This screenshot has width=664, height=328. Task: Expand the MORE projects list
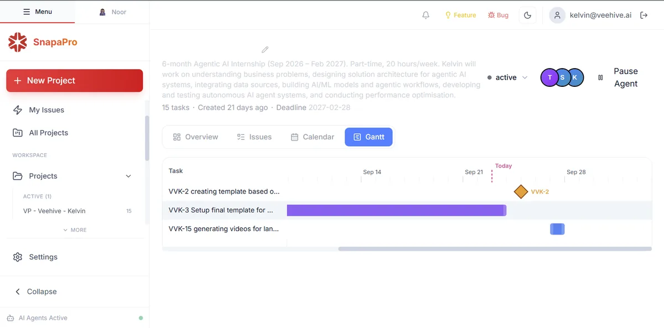75,230
